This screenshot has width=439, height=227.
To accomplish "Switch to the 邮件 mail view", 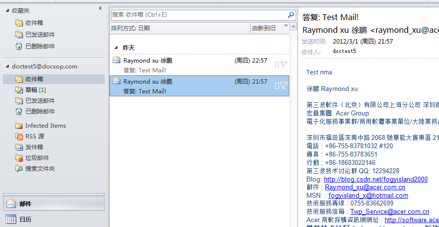I will click(54, 204).
